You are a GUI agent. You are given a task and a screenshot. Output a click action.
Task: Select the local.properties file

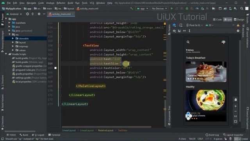tap(25, 82)
